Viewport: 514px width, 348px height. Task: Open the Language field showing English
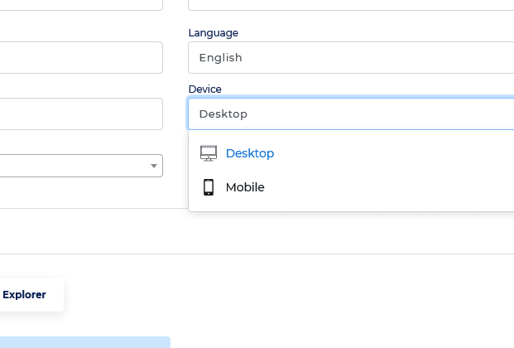click(351, 57)
